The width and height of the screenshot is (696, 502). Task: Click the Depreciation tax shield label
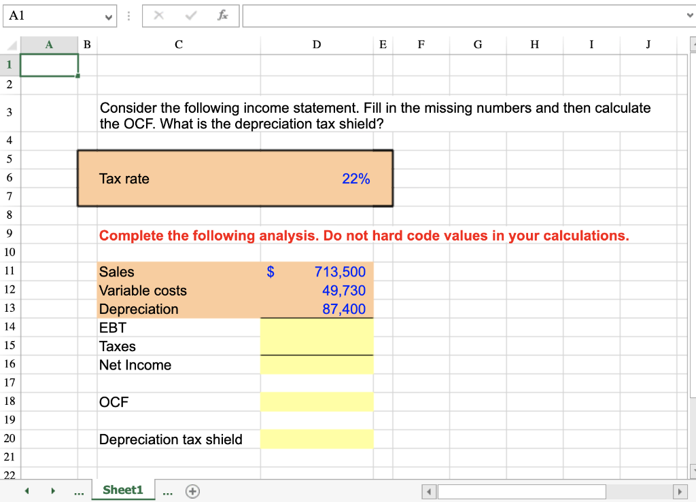171,440
